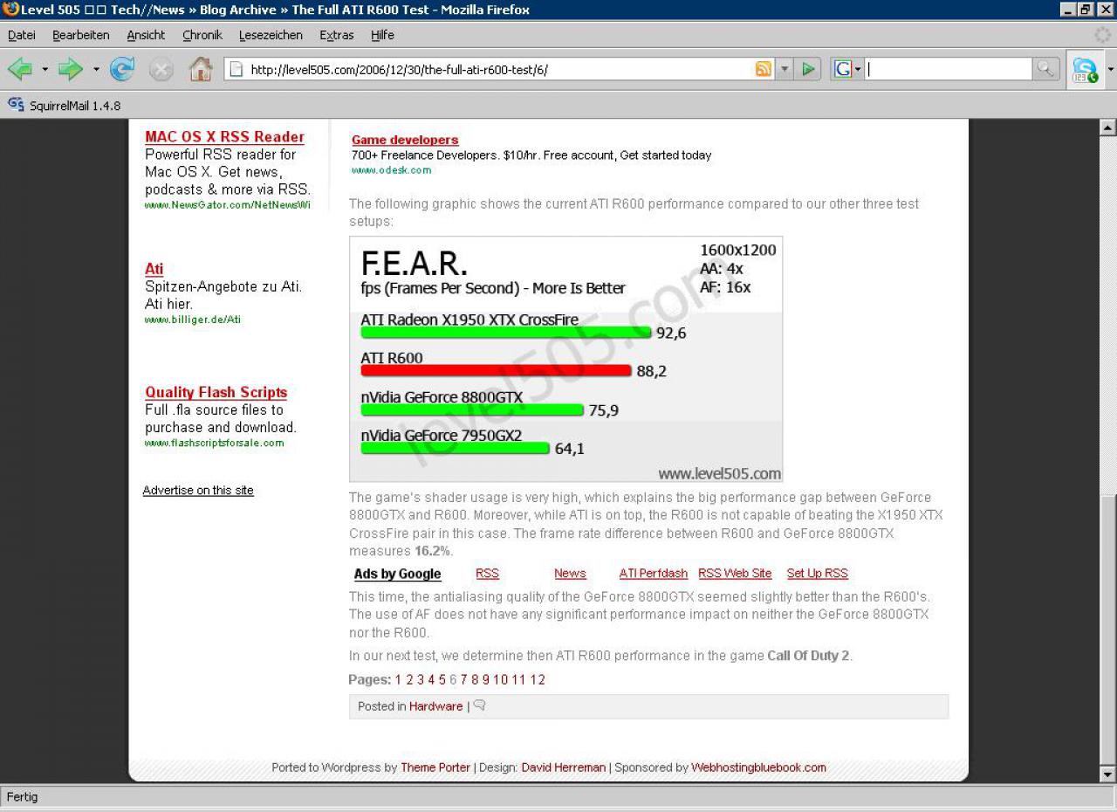Click the scrollbar up arrow

pyautogui.click(x=1108, y=127)
